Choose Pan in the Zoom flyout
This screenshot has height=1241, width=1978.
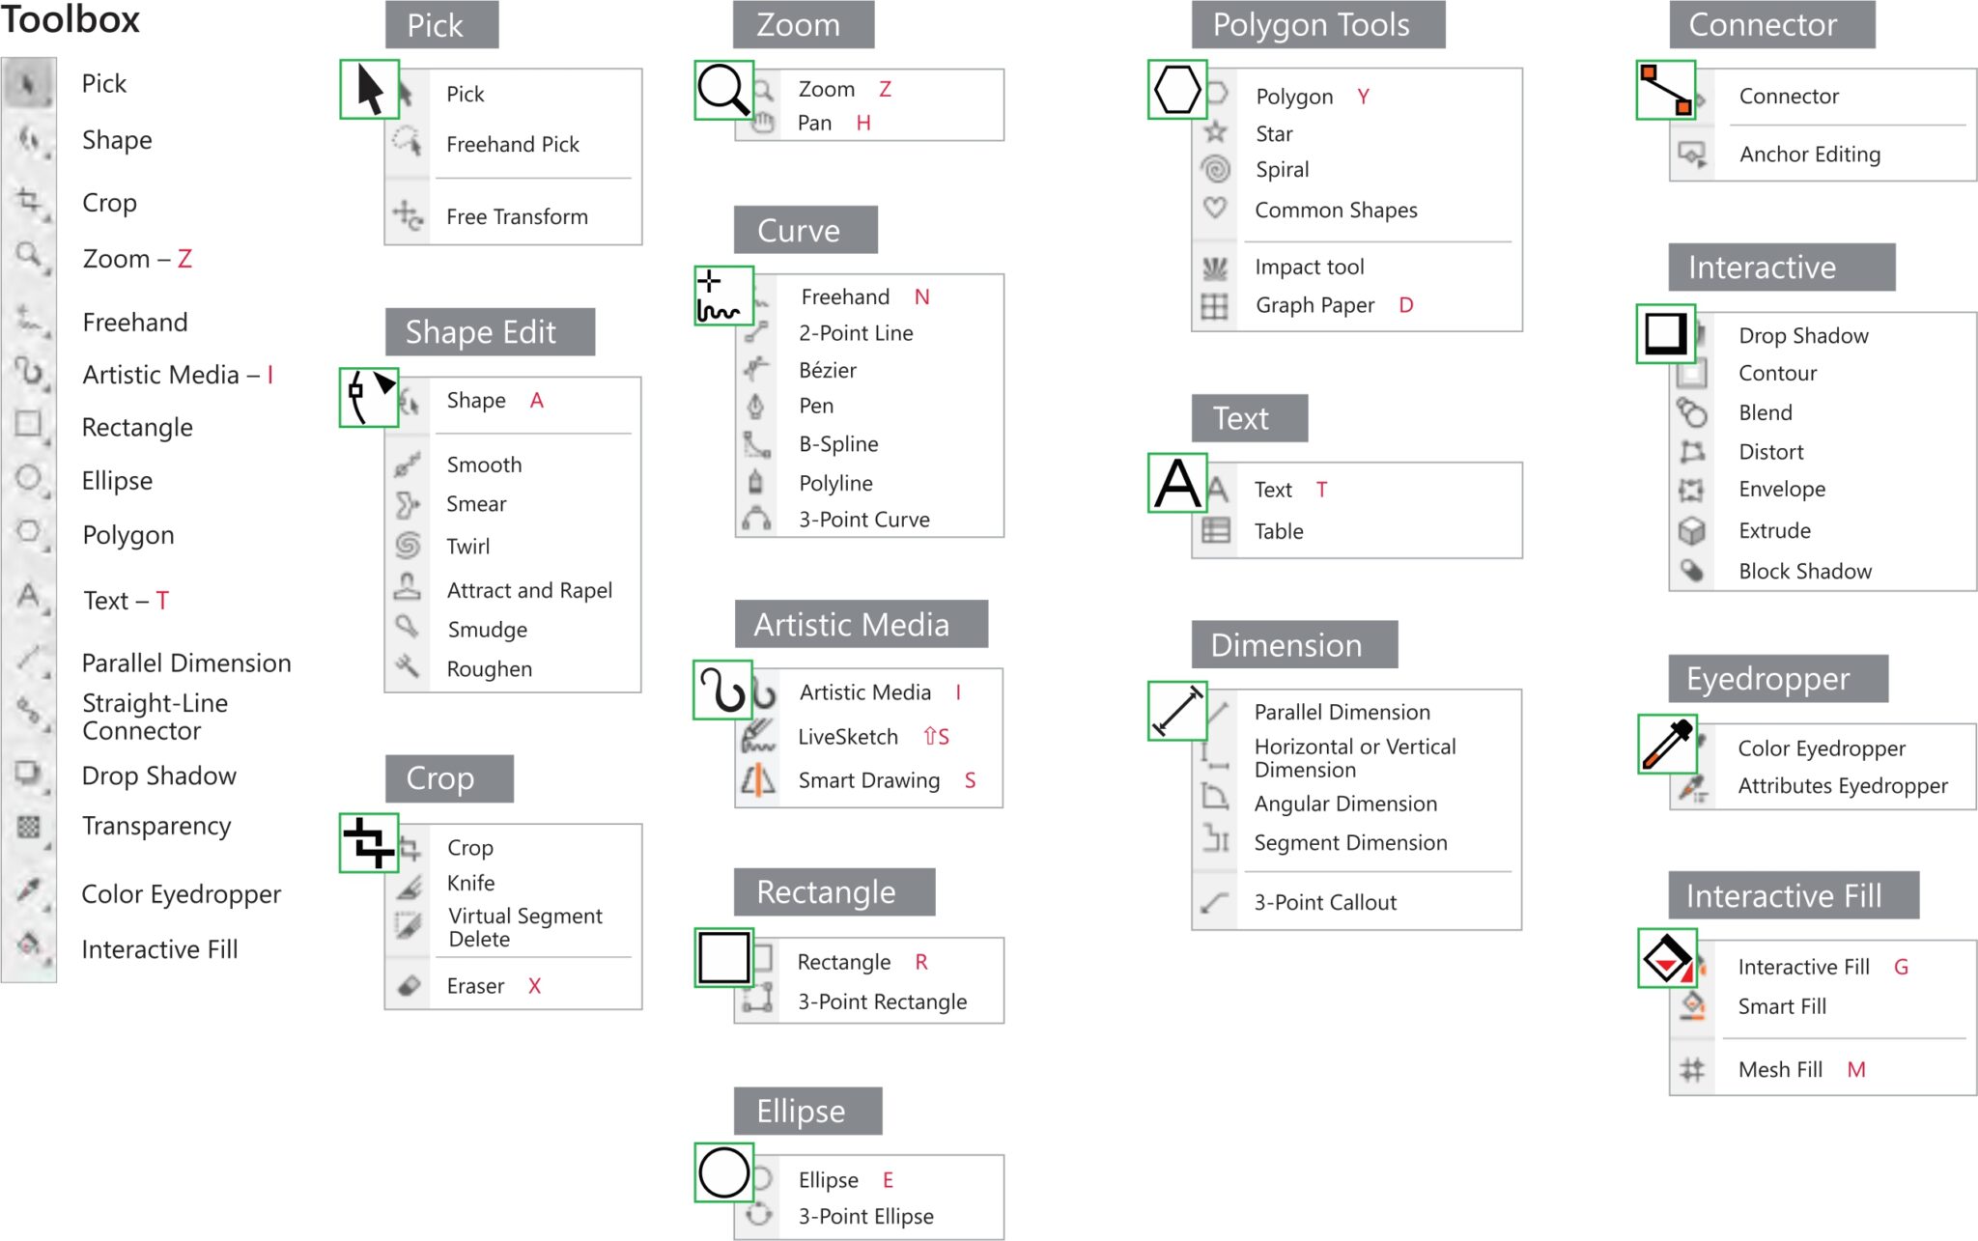click(815, 123)
